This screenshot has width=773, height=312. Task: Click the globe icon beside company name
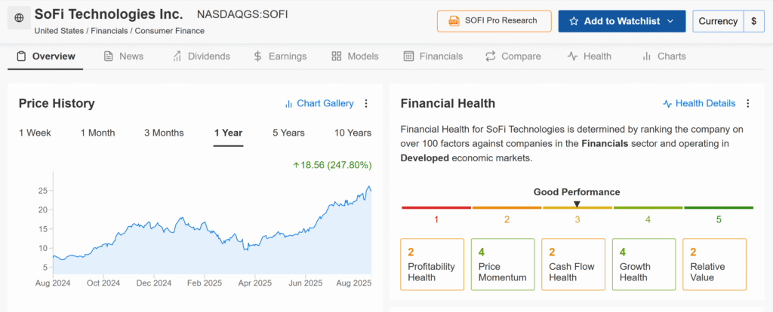point(19,18)
